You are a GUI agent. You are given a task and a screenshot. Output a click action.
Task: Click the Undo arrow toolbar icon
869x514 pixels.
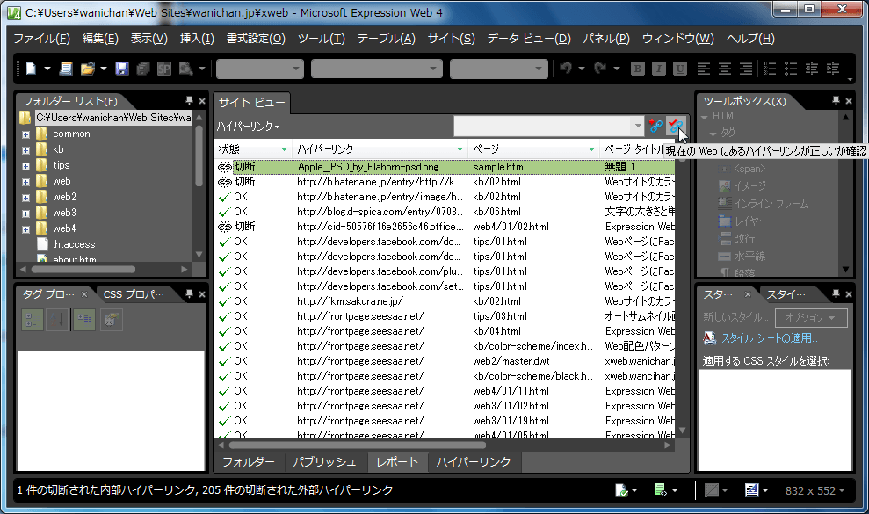tap(566, 69)
